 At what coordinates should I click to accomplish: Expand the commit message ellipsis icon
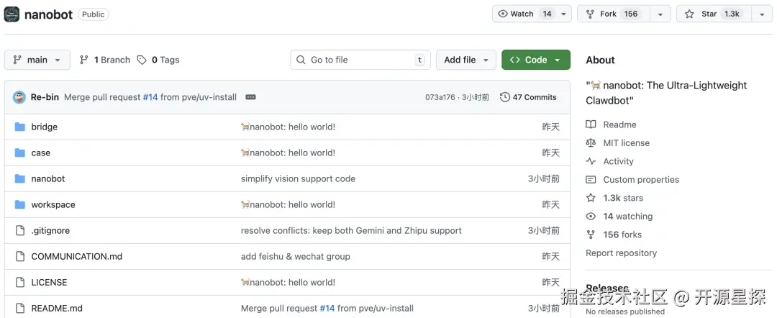[250, 97]
